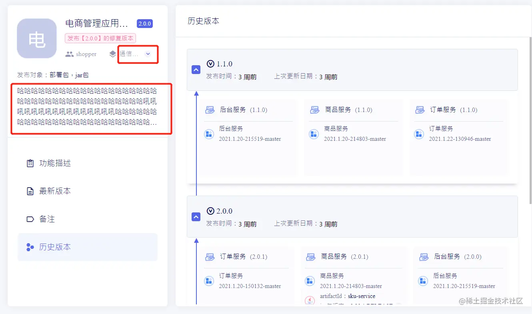
Task: Click the Java icon beside artifactId sku-service
Action: (310, 300)
